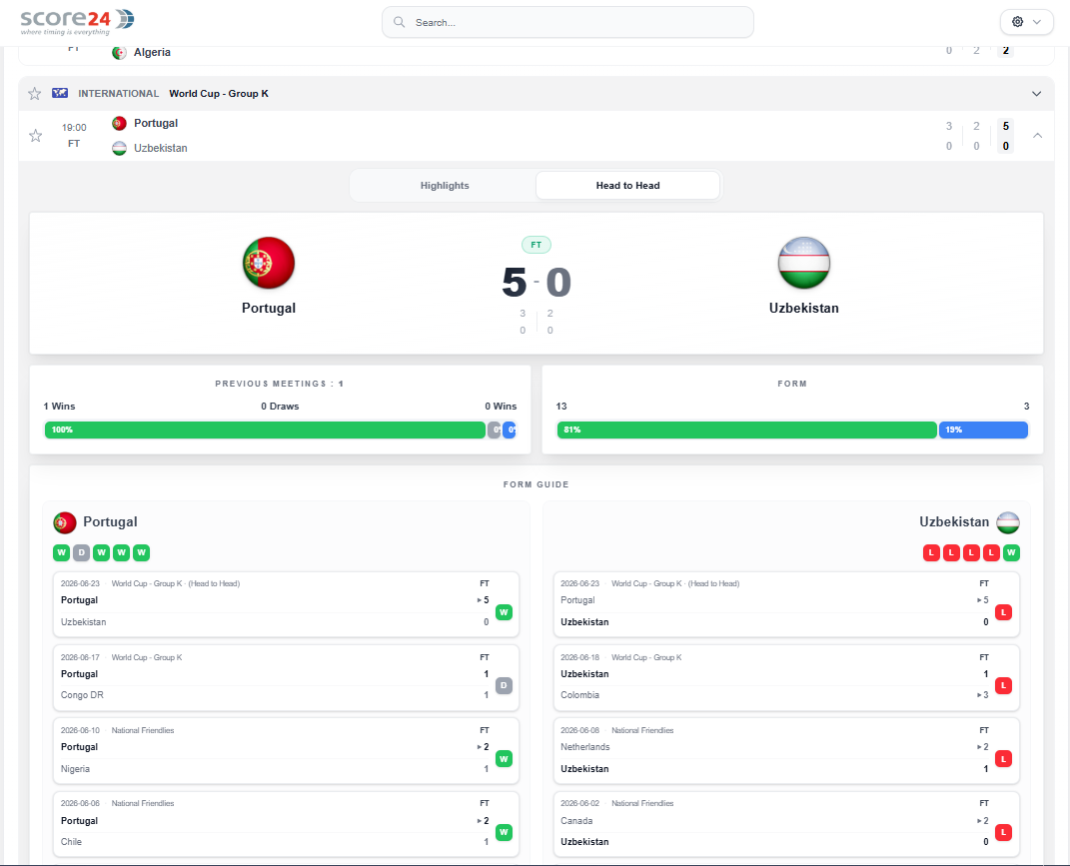Click Portugal name under scoreboard flag
The image size is (1070, 866).
pyautogui.click(x=269, y=308)
